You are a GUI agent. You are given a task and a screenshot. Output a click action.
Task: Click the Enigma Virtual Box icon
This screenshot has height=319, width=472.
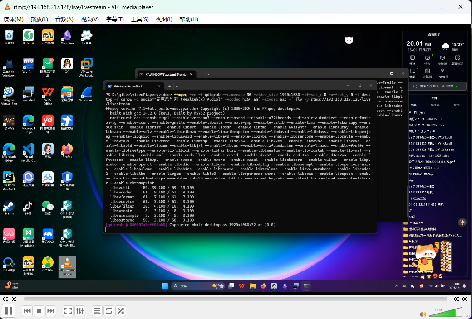pos(9,96)
